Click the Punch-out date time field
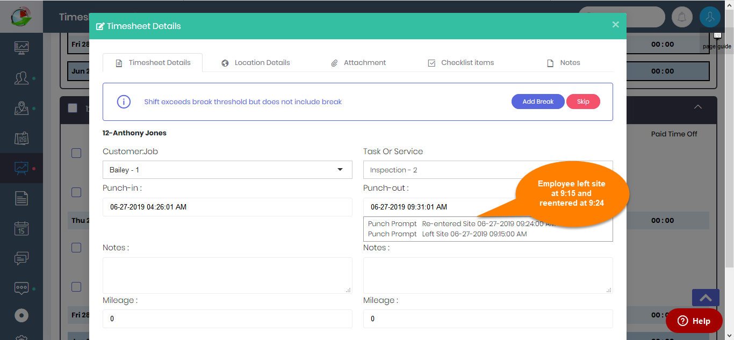 (x=488, y=207)
